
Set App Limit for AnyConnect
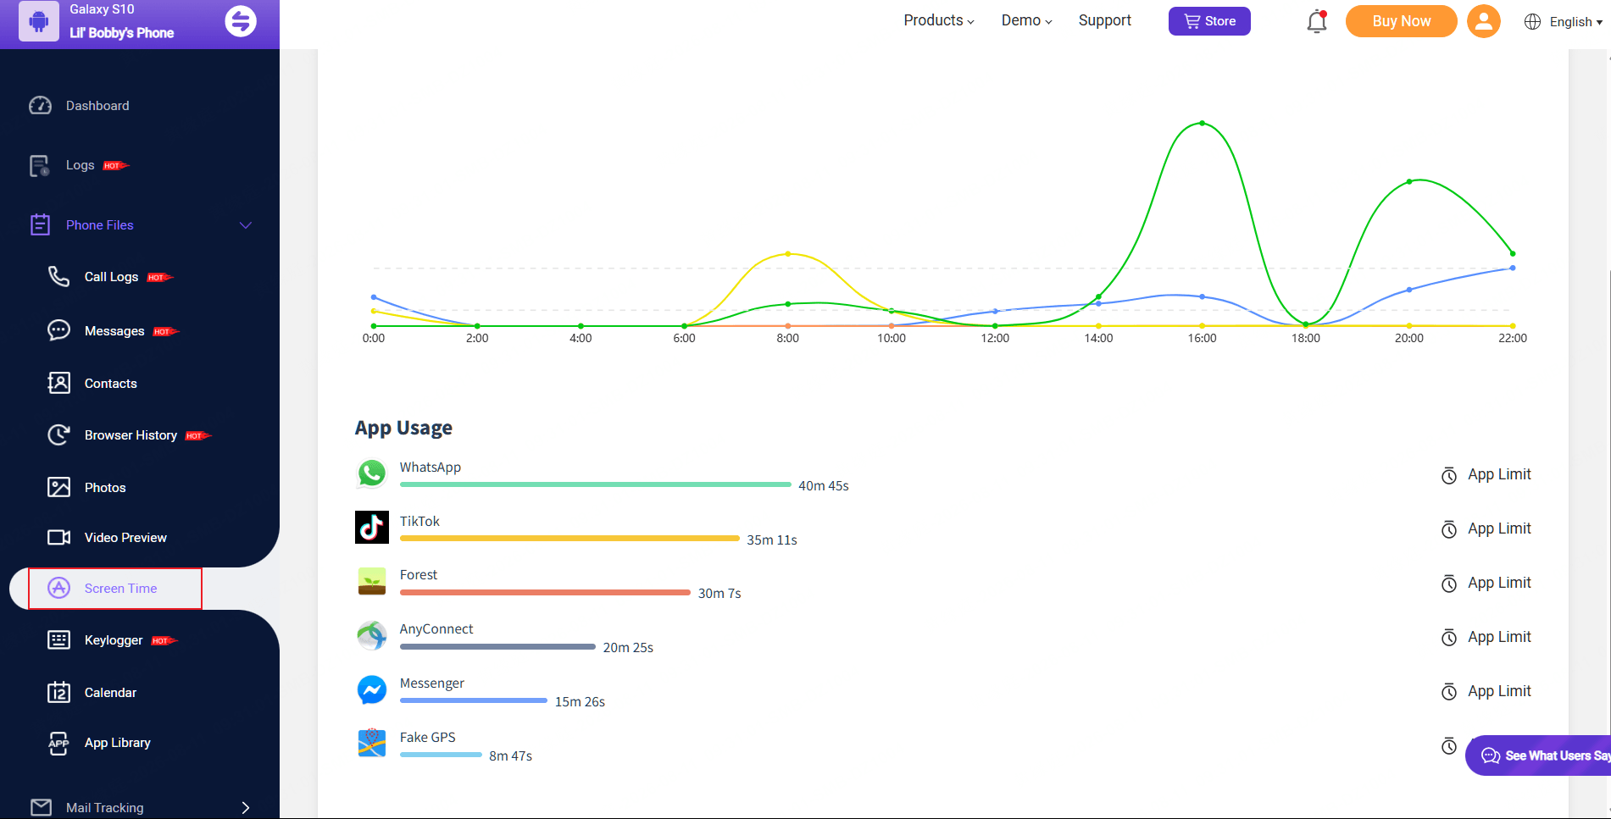click(1486, 637)
